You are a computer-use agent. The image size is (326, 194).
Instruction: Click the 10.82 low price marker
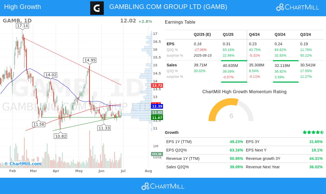(61, 136)
